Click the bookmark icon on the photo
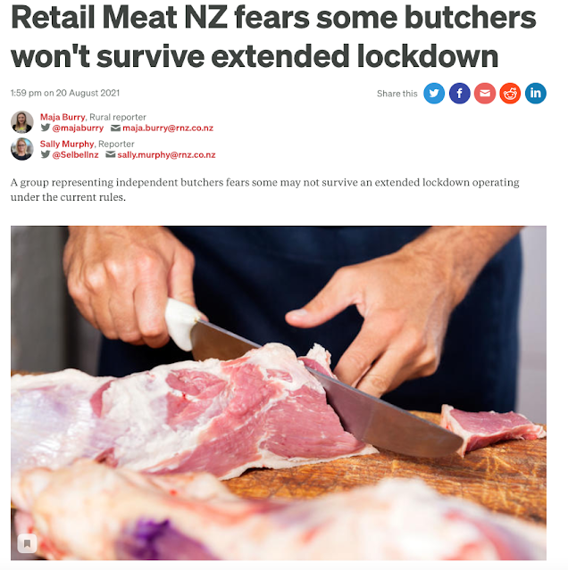This screenshot has height=570, width=568. (27, 543)
